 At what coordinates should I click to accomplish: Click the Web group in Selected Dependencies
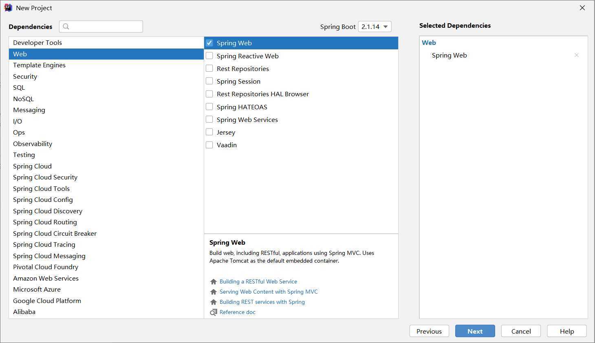click(429, 42)
